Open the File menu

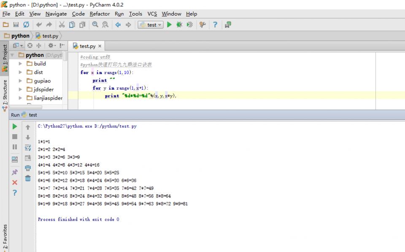6,14
